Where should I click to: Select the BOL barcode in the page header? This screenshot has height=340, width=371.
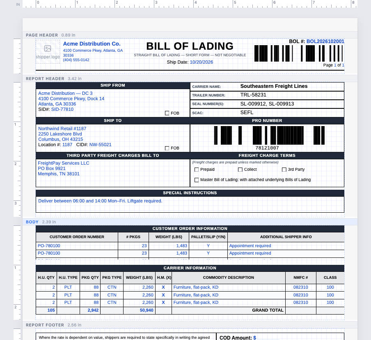[299, 53]
